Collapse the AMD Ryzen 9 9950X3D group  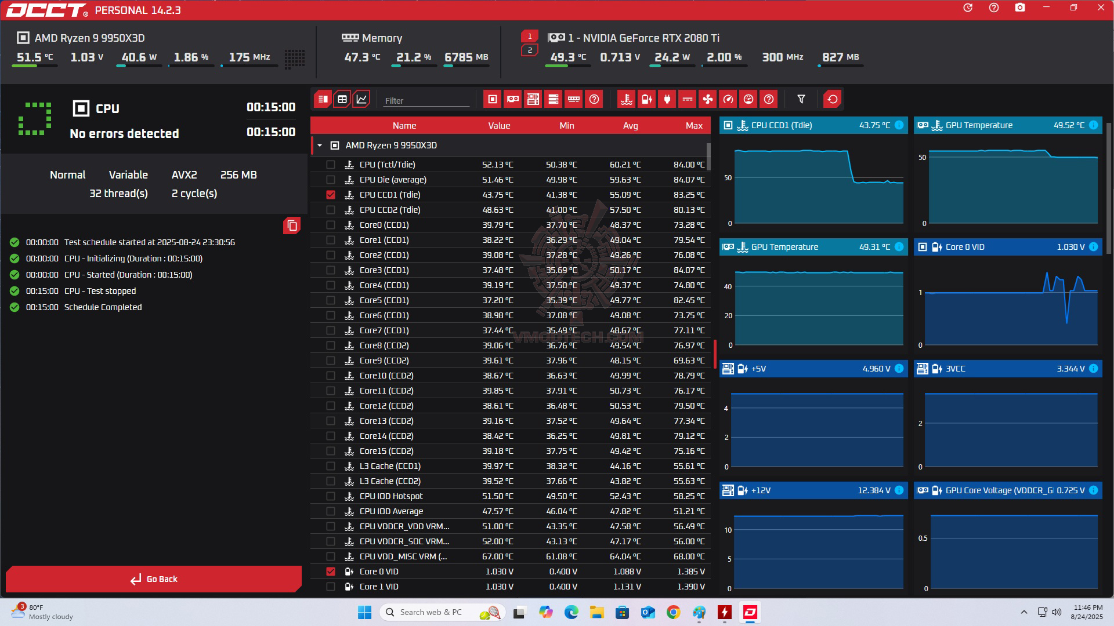coord(320,145)
